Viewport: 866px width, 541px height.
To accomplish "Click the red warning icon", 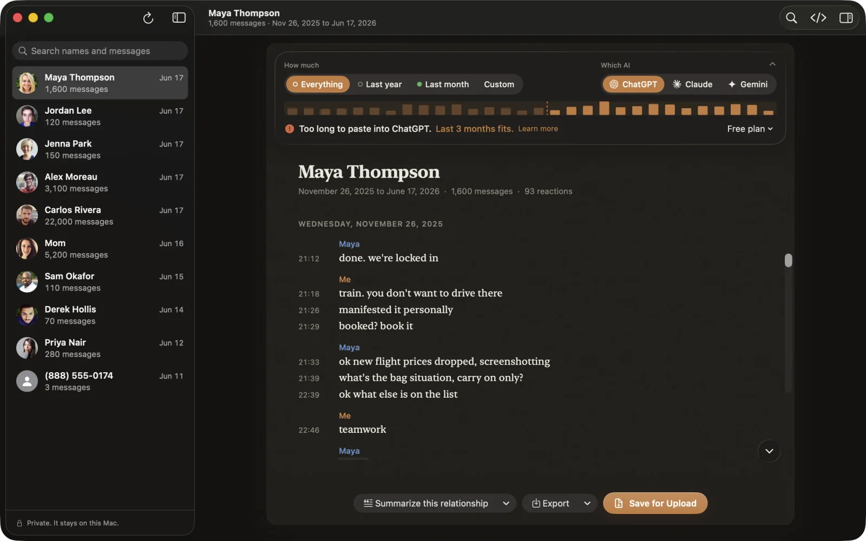I will [x=290, y=129].
